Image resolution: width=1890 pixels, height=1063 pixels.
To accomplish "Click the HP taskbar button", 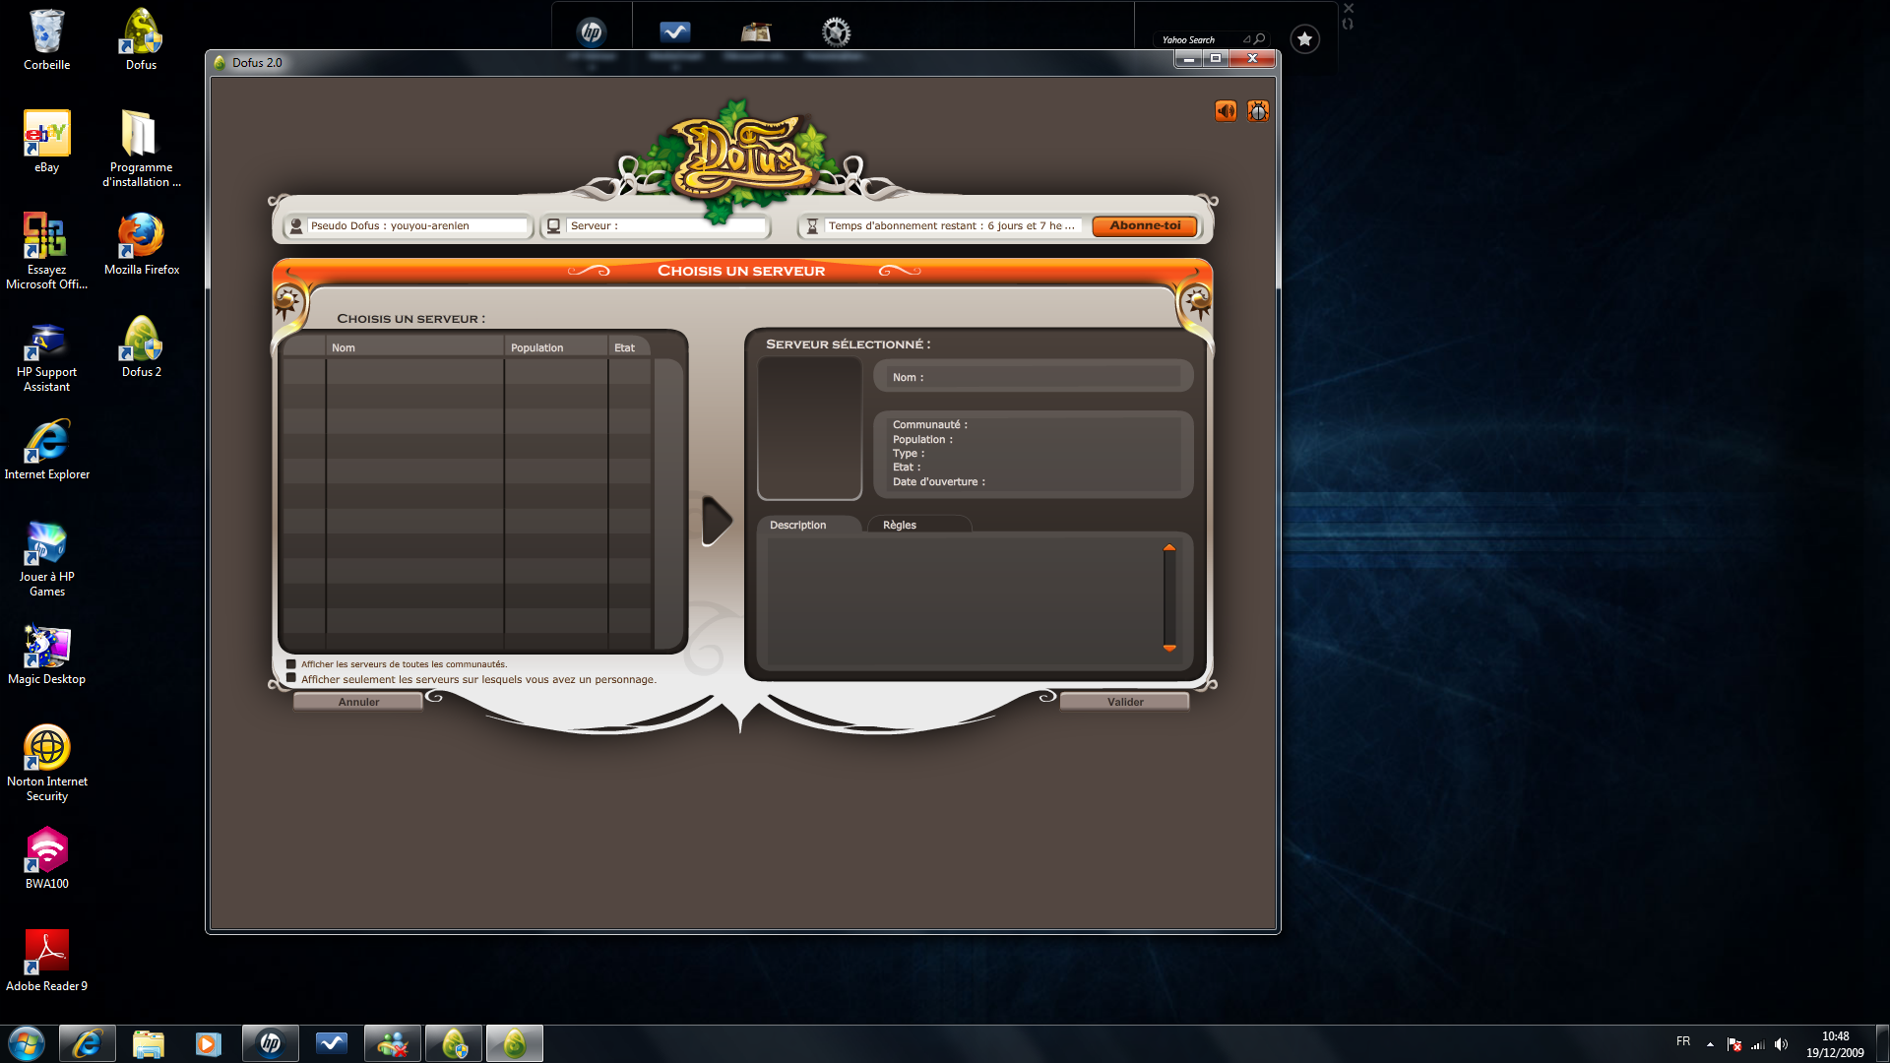I will (x=270, y=1043).
